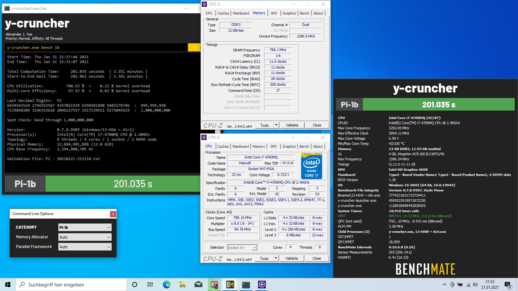Open the Memory Allocator dropdown
The image size is (518, 291).
85,237
